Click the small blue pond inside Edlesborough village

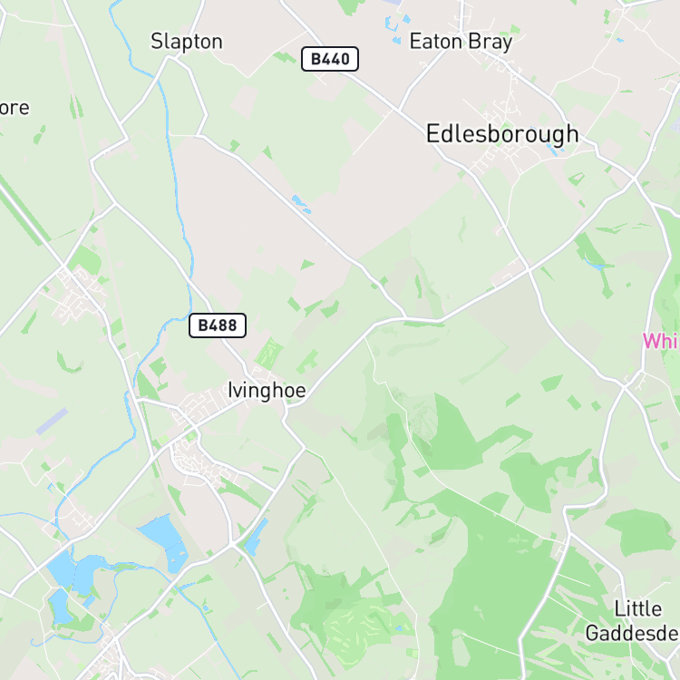(552, 150)
